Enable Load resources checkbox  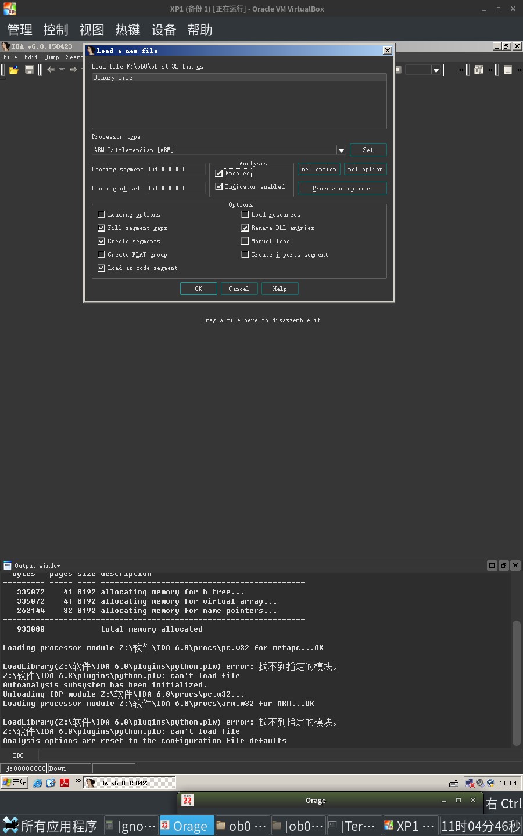[x=245, y=214]
